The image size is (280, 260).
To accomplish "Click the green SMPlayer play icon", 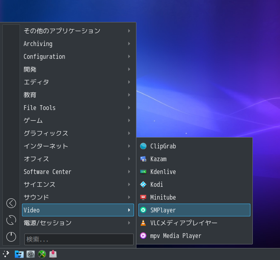I will [x=143, y=210].
